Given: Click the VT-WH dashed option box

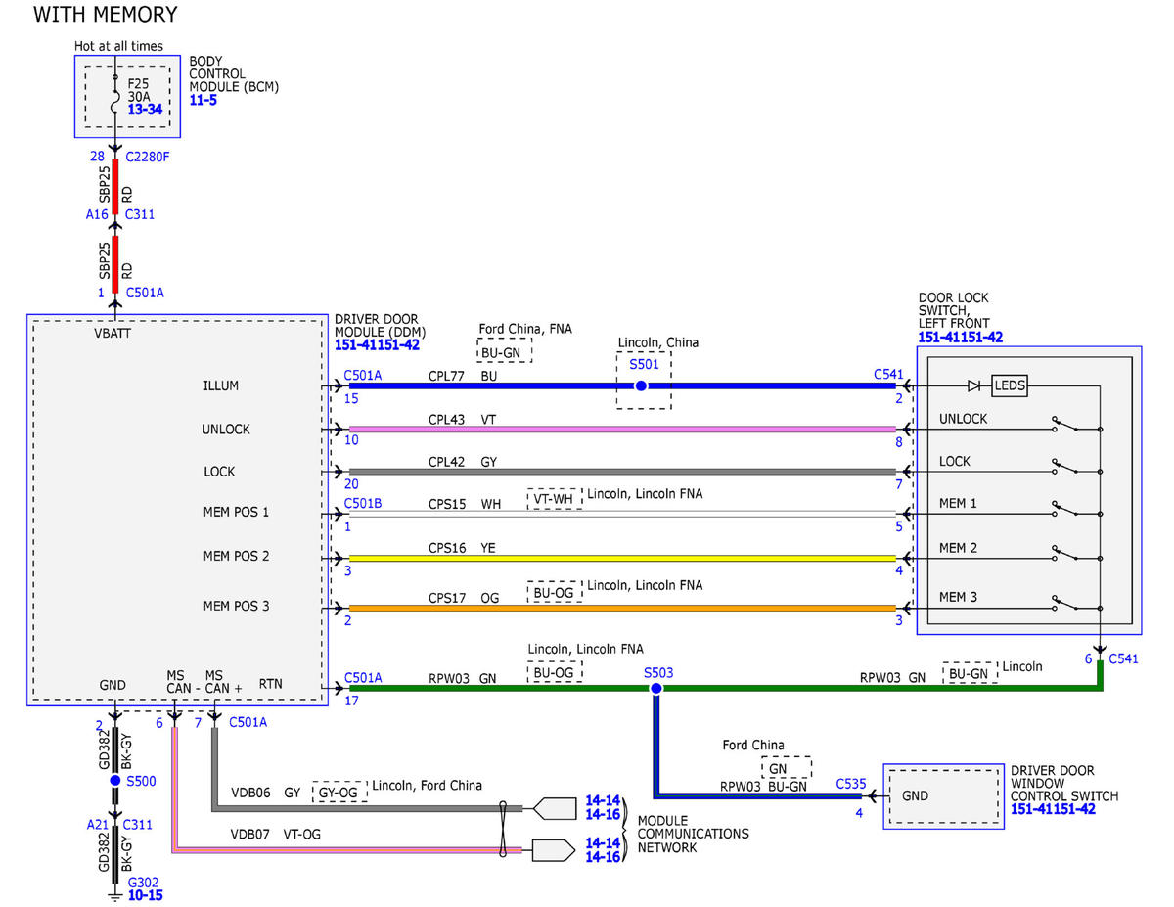Looking at the screenshot, I should click(554, 499).
